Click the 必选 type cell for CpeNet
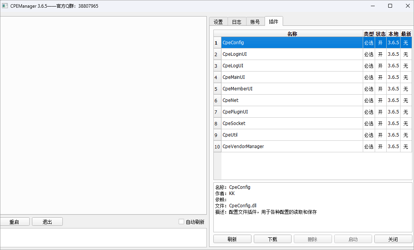414x250 pixels. coord(369,100)
